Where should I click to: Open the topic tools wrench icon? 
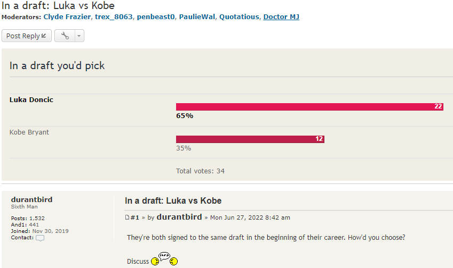65,36
